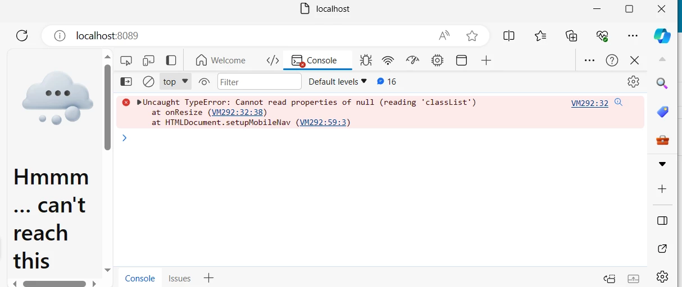Close the DevTools panel
The image size is (682, 287).
click(x=634, y=61)
